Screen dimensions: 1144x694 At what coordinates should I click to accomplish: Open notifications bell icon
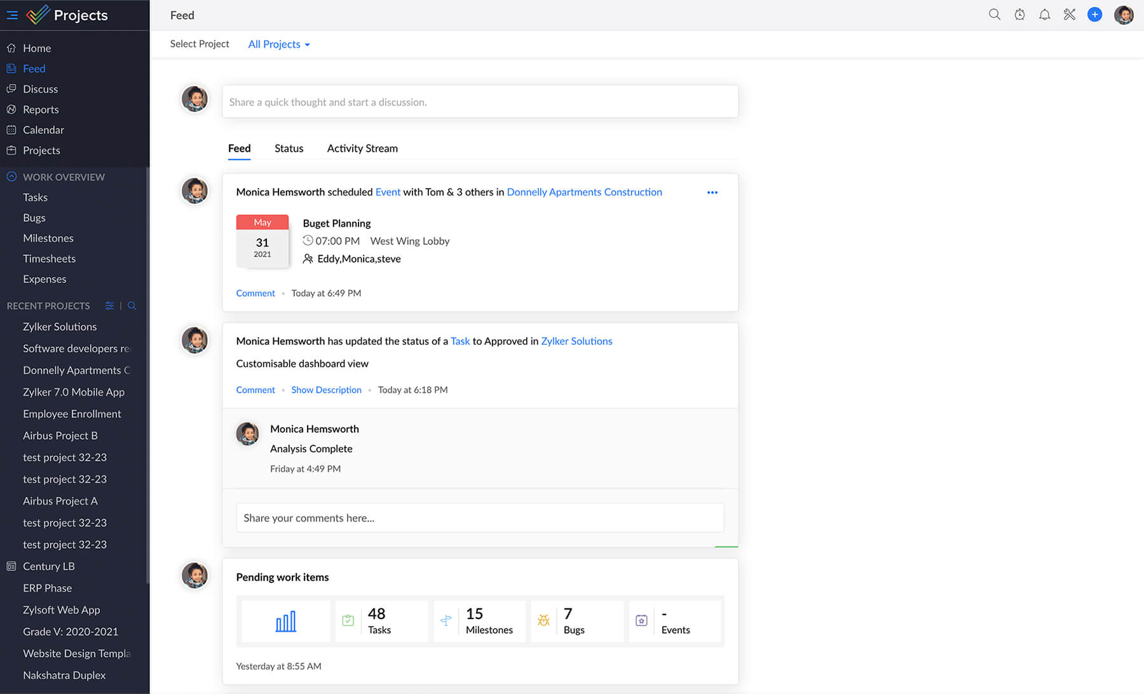pyautogui.click(x=1044, y=15)
